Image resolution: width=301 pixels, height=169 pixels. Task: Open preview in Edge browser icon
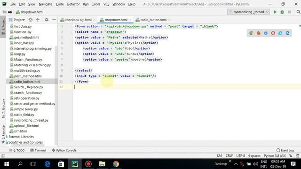[287, 33]
